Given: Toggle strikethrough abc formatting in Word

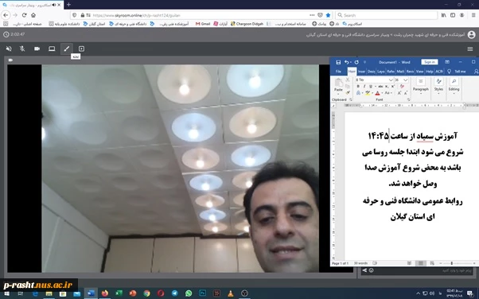Looking at the screenshot, I should pos(380,87).
